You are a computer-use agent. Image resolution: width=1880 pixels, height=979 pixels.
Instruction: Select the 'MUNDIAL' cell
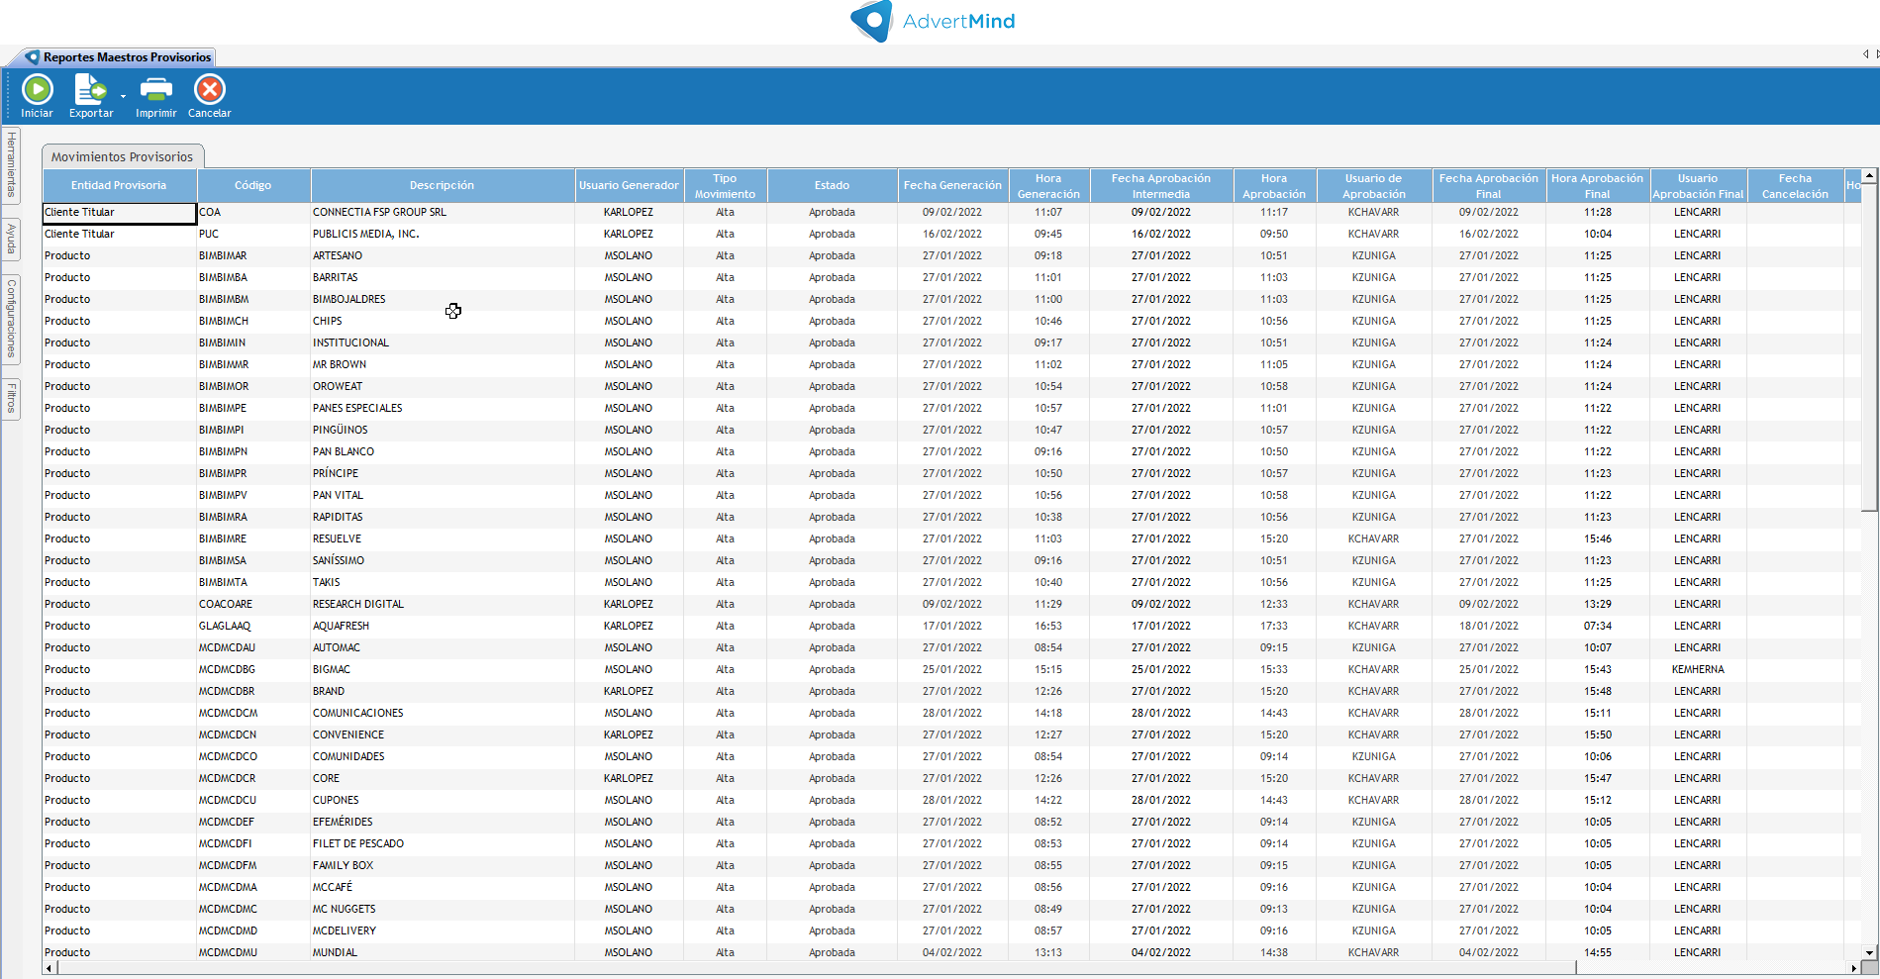(x=443, y=952)
